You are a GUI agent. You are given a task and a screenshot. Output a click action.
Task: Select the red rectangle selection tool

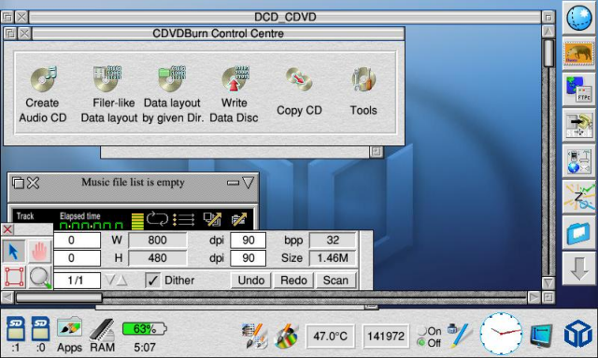[x=14, y=277]
